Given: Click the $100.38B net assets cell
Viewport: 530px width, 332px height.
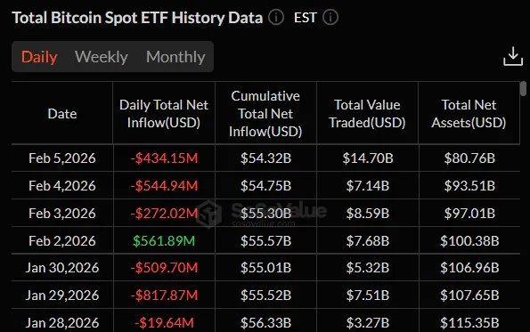Looking at the screenshot, I should click(x=469, y=241).
